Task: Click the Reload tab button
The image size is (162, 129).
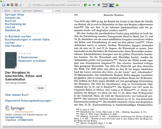Action: [x=38, y=11]
